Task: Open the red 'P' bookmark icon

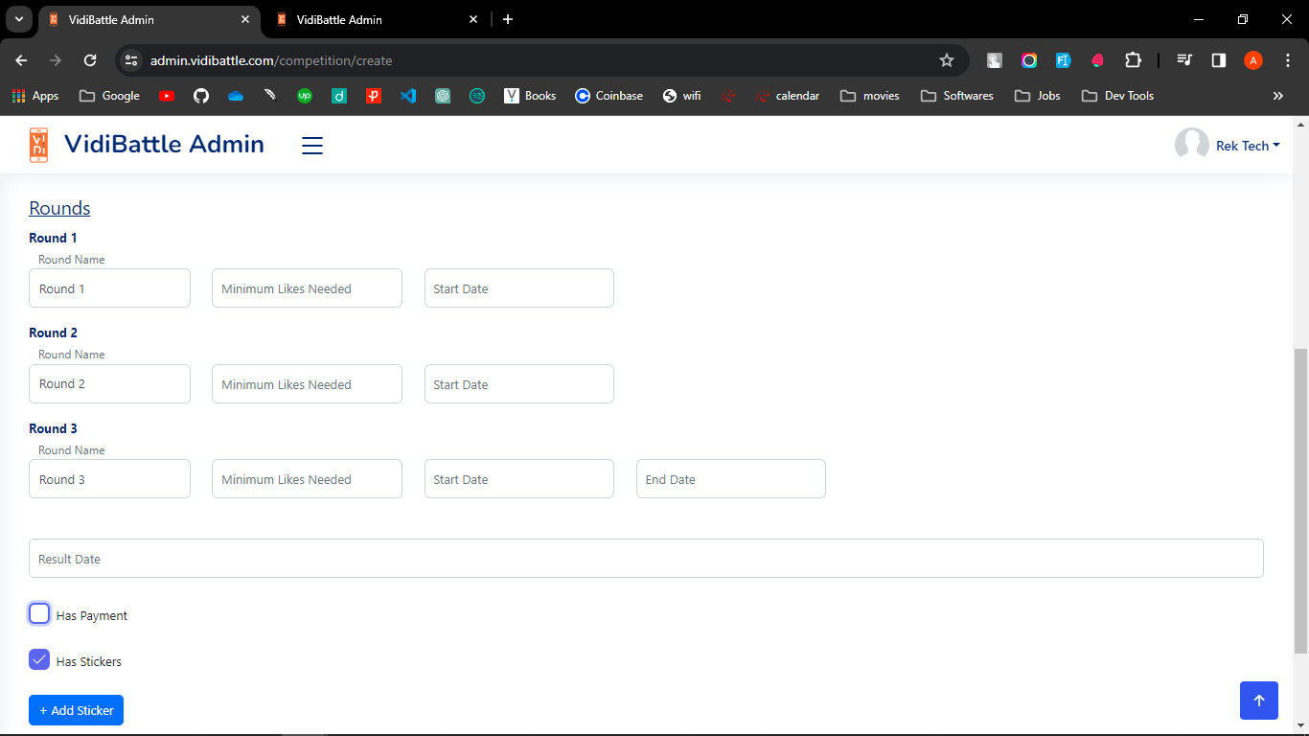Action: (374, 96)
